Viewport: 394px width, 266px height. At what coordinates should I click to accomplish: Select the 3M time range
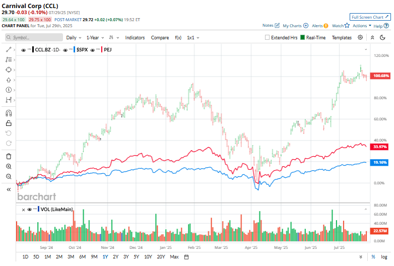[71, 257]
